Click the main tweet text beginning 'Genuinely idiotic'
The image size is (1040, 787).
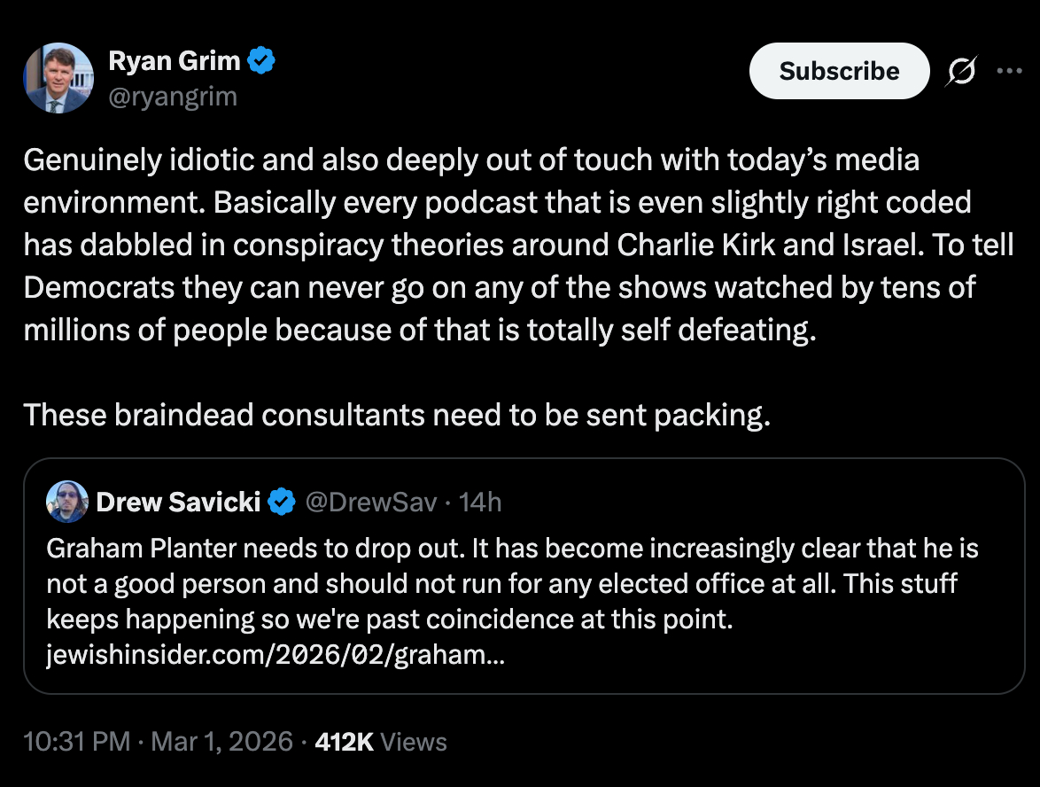(x=470, y=160)
